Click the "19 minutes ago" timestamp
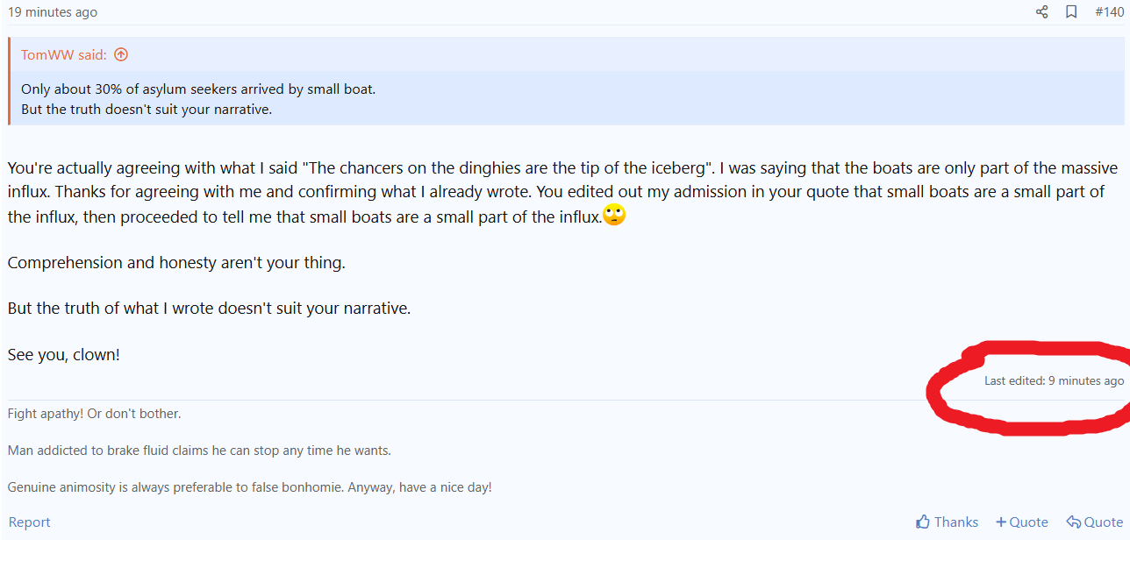 (x=53, y=12)
